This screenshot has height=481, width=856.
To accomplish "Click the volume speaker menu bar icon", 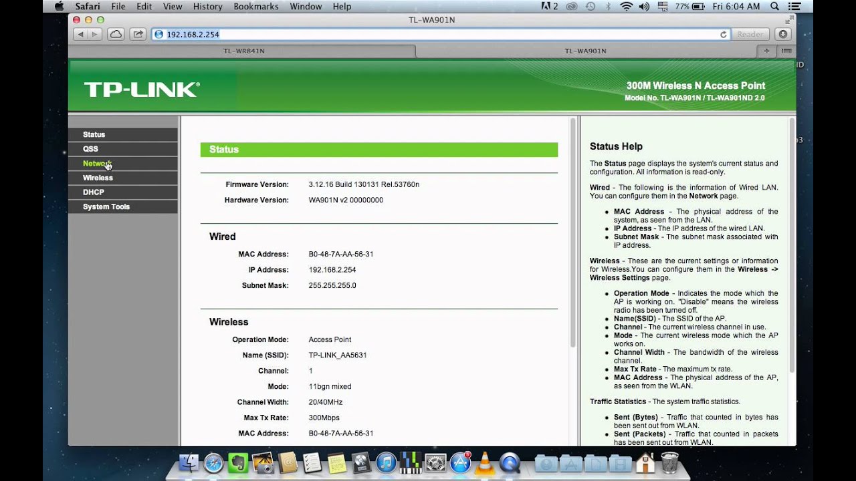I will point(644,7).
